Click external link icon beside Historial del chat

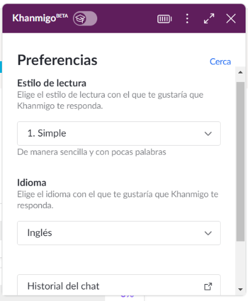pos(208,286)
